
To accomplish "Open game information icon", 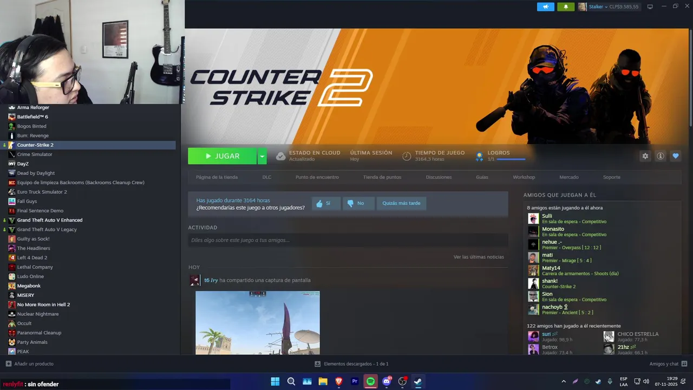I will [660, 156].
